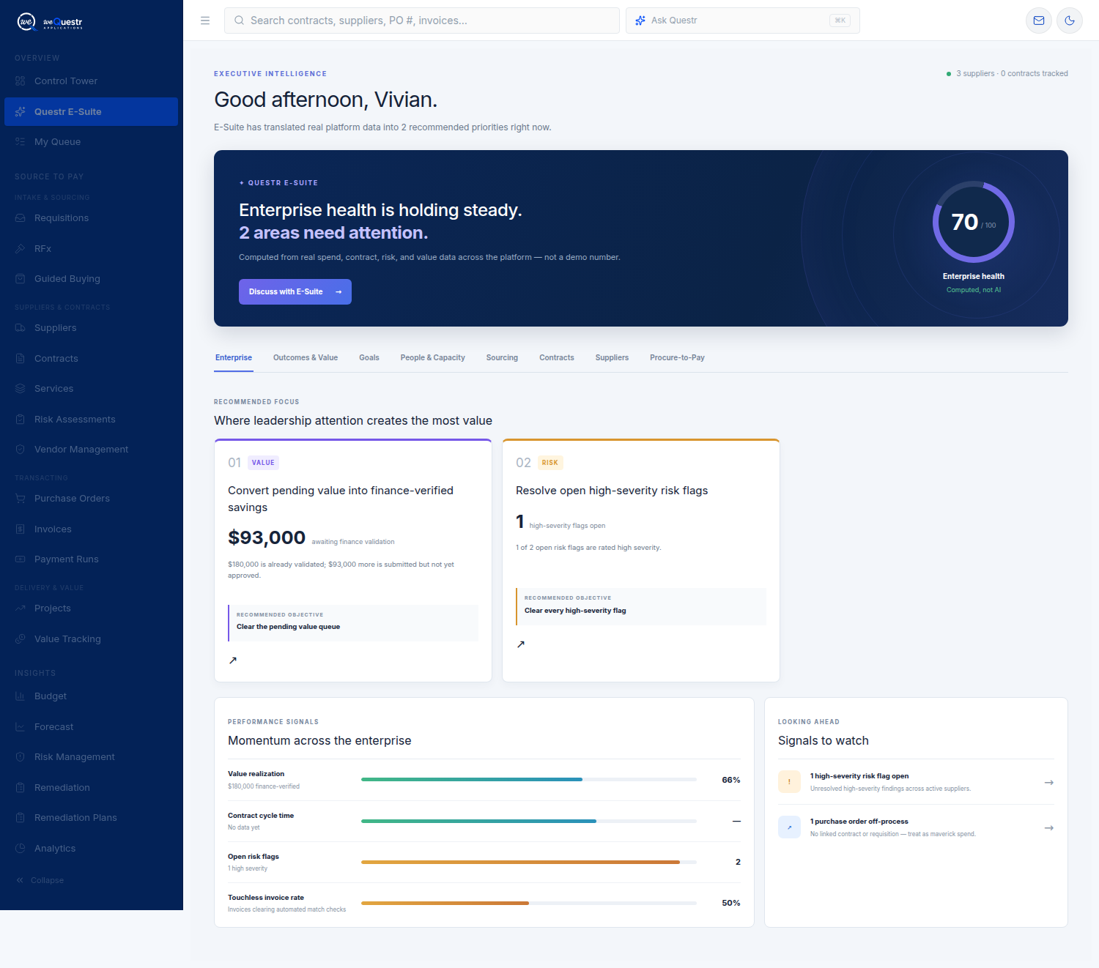Screen dimensions: 1099x968
Task: Click Discuss with E-Suite button
Action: tap(295, 291)
